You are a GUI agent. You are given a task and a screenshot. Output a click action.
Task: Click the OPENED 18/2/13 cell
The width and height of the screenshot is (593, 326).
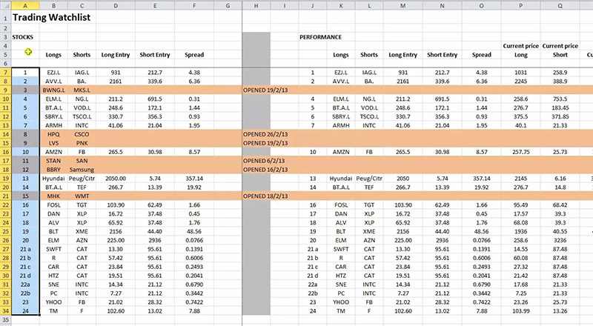[x=265, y=196]
